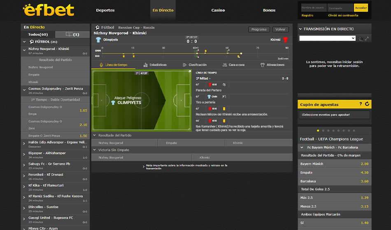
Task: Collapse Cosmos Dolgoprudny - Zenit Penza match
Action: 24,90
